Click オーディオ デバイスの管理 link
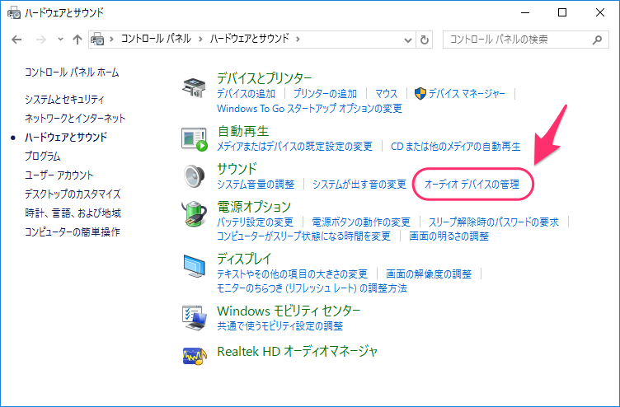620x407 pixels. click(x=472, y=185)
